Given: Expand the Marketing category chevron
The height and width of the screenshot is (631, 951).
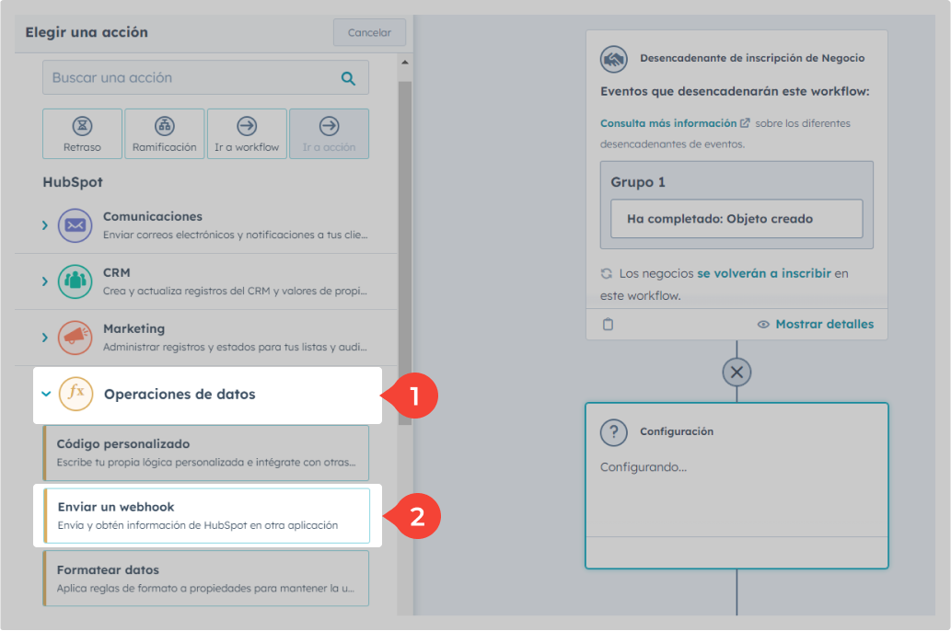Looking at the screenshot, I should (45, 338).
